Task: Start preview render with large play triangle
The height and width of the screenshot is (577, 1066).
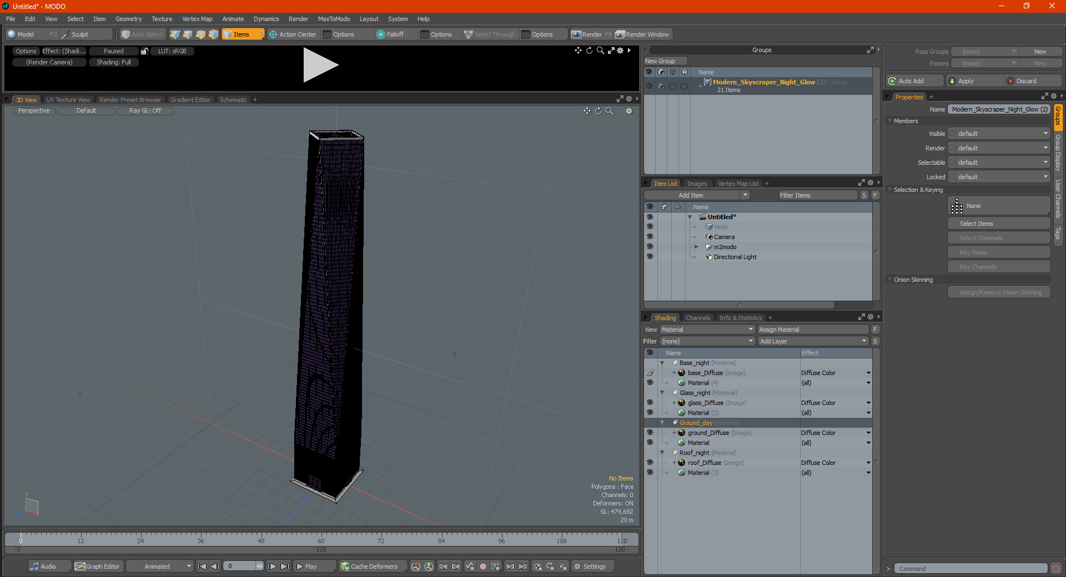Action: click(320, 65)
